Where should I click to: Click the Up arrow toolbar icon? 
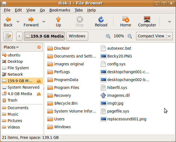[58, 19]
